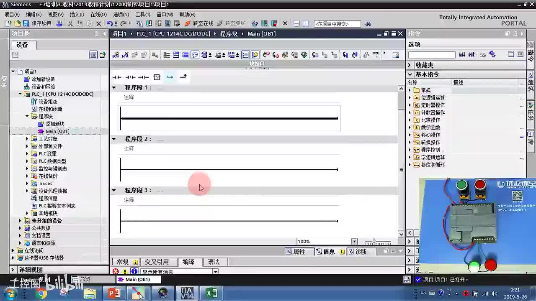536x301 pixels.
Task: Click the Delete network icon in editor toolbar
Action: (x=125, y=55)
